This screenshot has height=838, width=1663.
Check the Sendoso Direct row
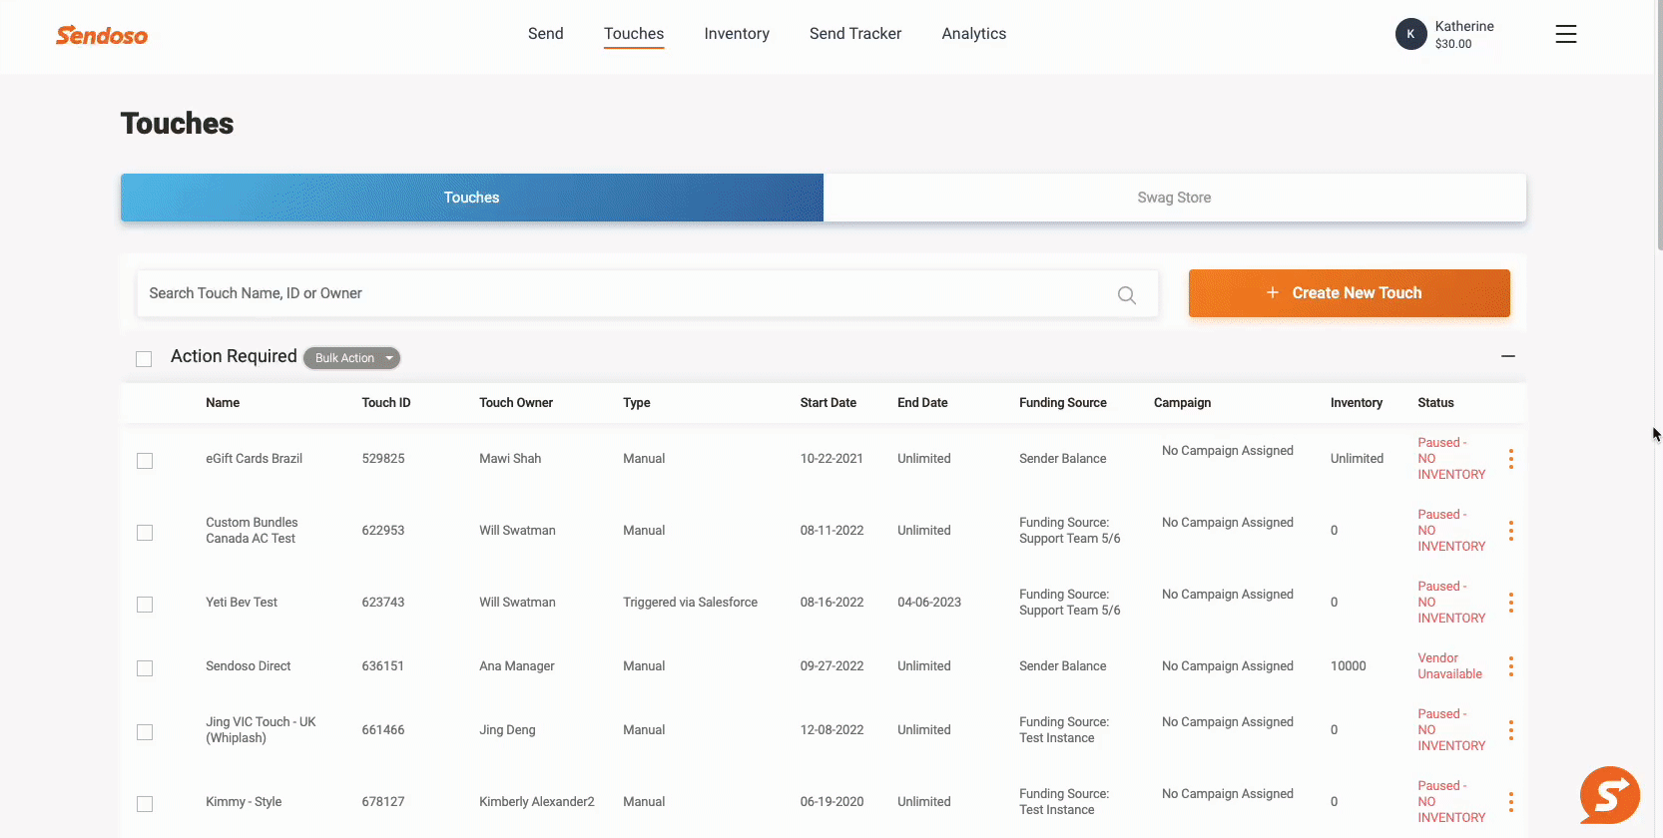[145, 668]
